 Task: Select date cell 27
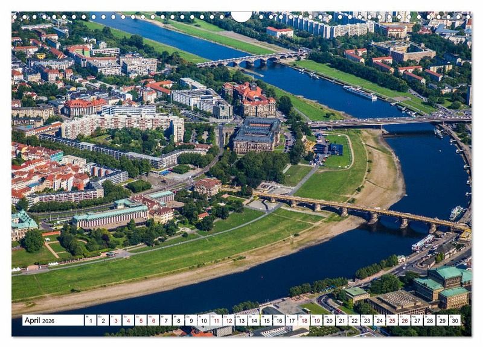(417, 320)
